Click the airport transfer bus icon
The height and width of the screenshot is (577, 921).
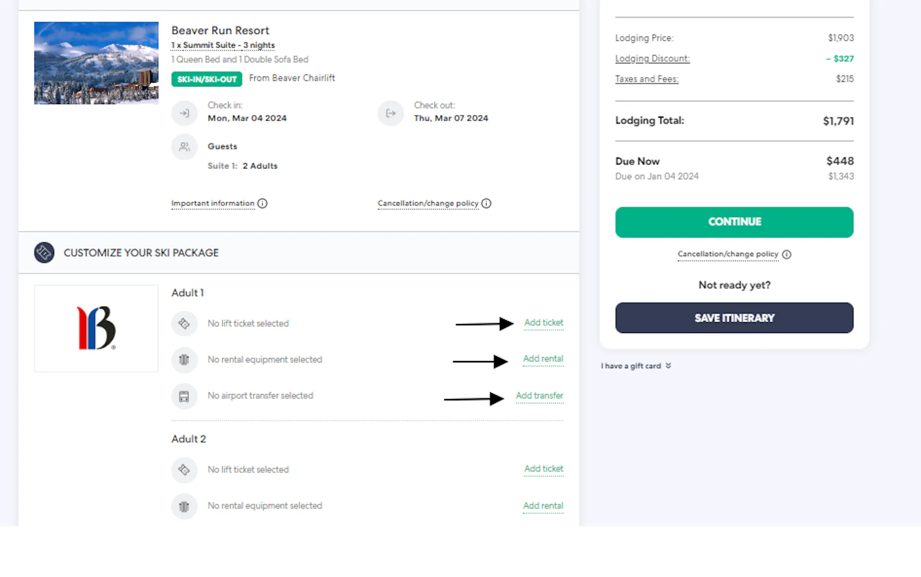tap(184, 396)
